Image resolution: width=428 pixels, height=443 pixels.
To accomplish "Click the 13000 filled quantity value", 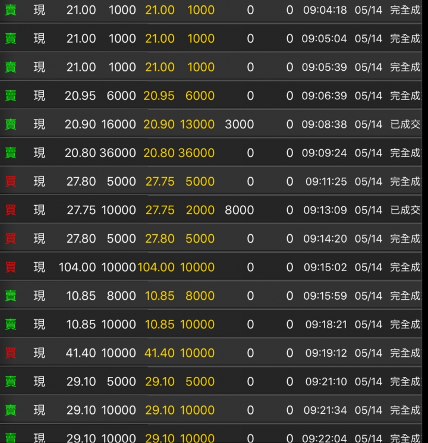I will 197,124.
